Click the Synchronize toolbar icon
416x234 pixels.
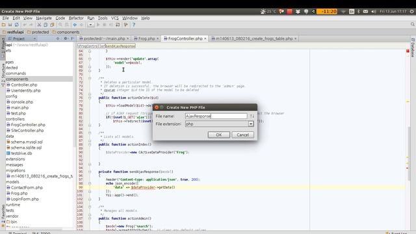pos(16,25)
